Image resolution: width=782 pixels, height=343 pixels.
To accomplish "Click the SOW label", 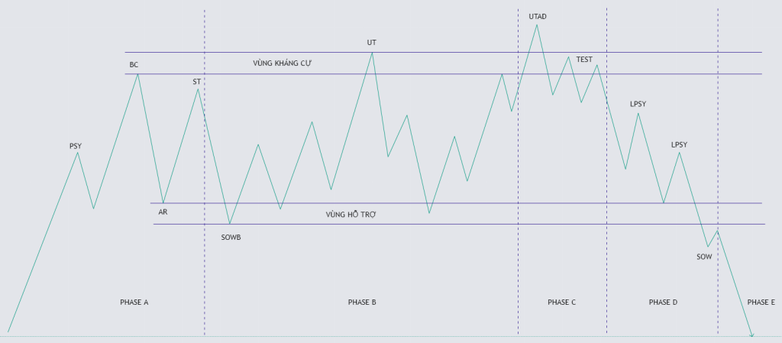I will point(704,257).
